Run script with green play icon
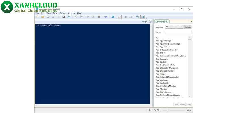This screenshot has height=119, width=227. (88, 17)
